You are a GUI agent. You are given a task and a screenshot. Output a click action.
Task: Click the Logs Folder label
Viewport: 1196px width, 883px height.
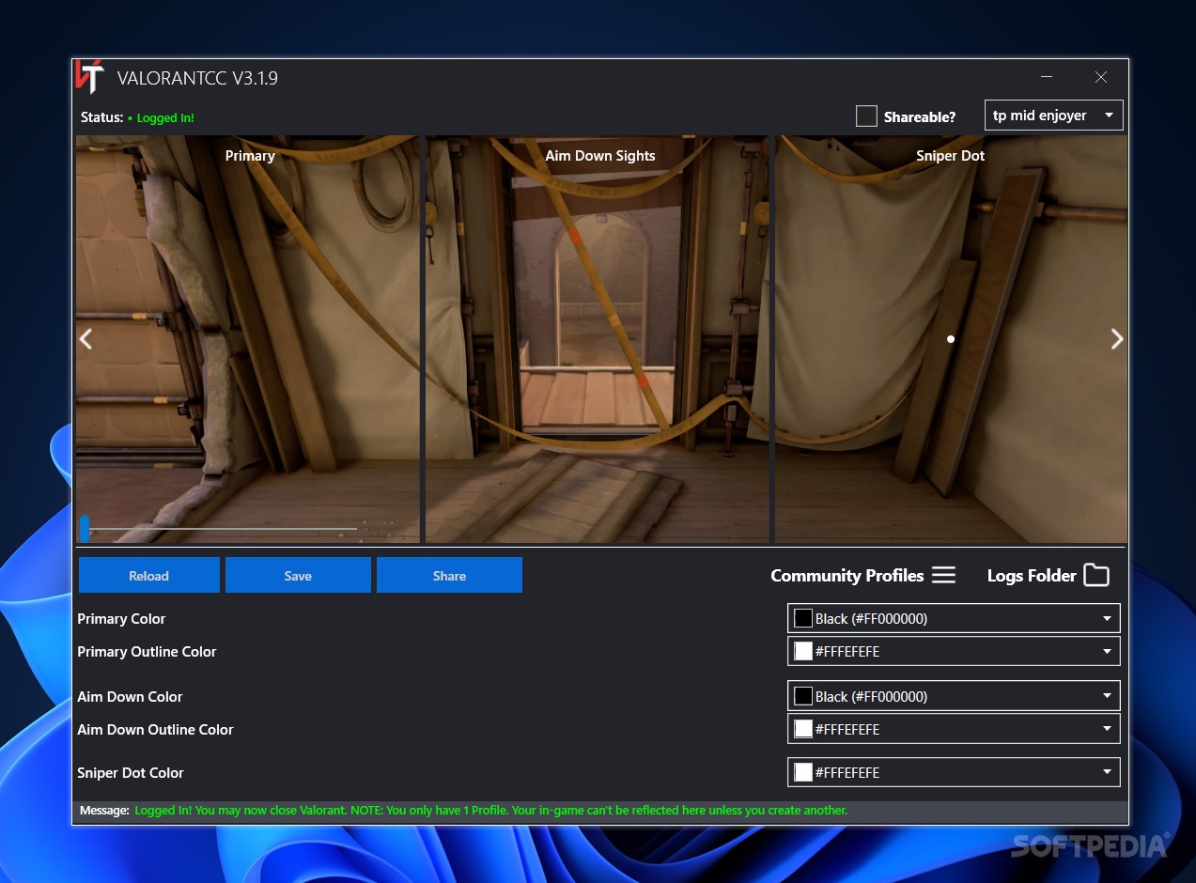(1031, 576)
